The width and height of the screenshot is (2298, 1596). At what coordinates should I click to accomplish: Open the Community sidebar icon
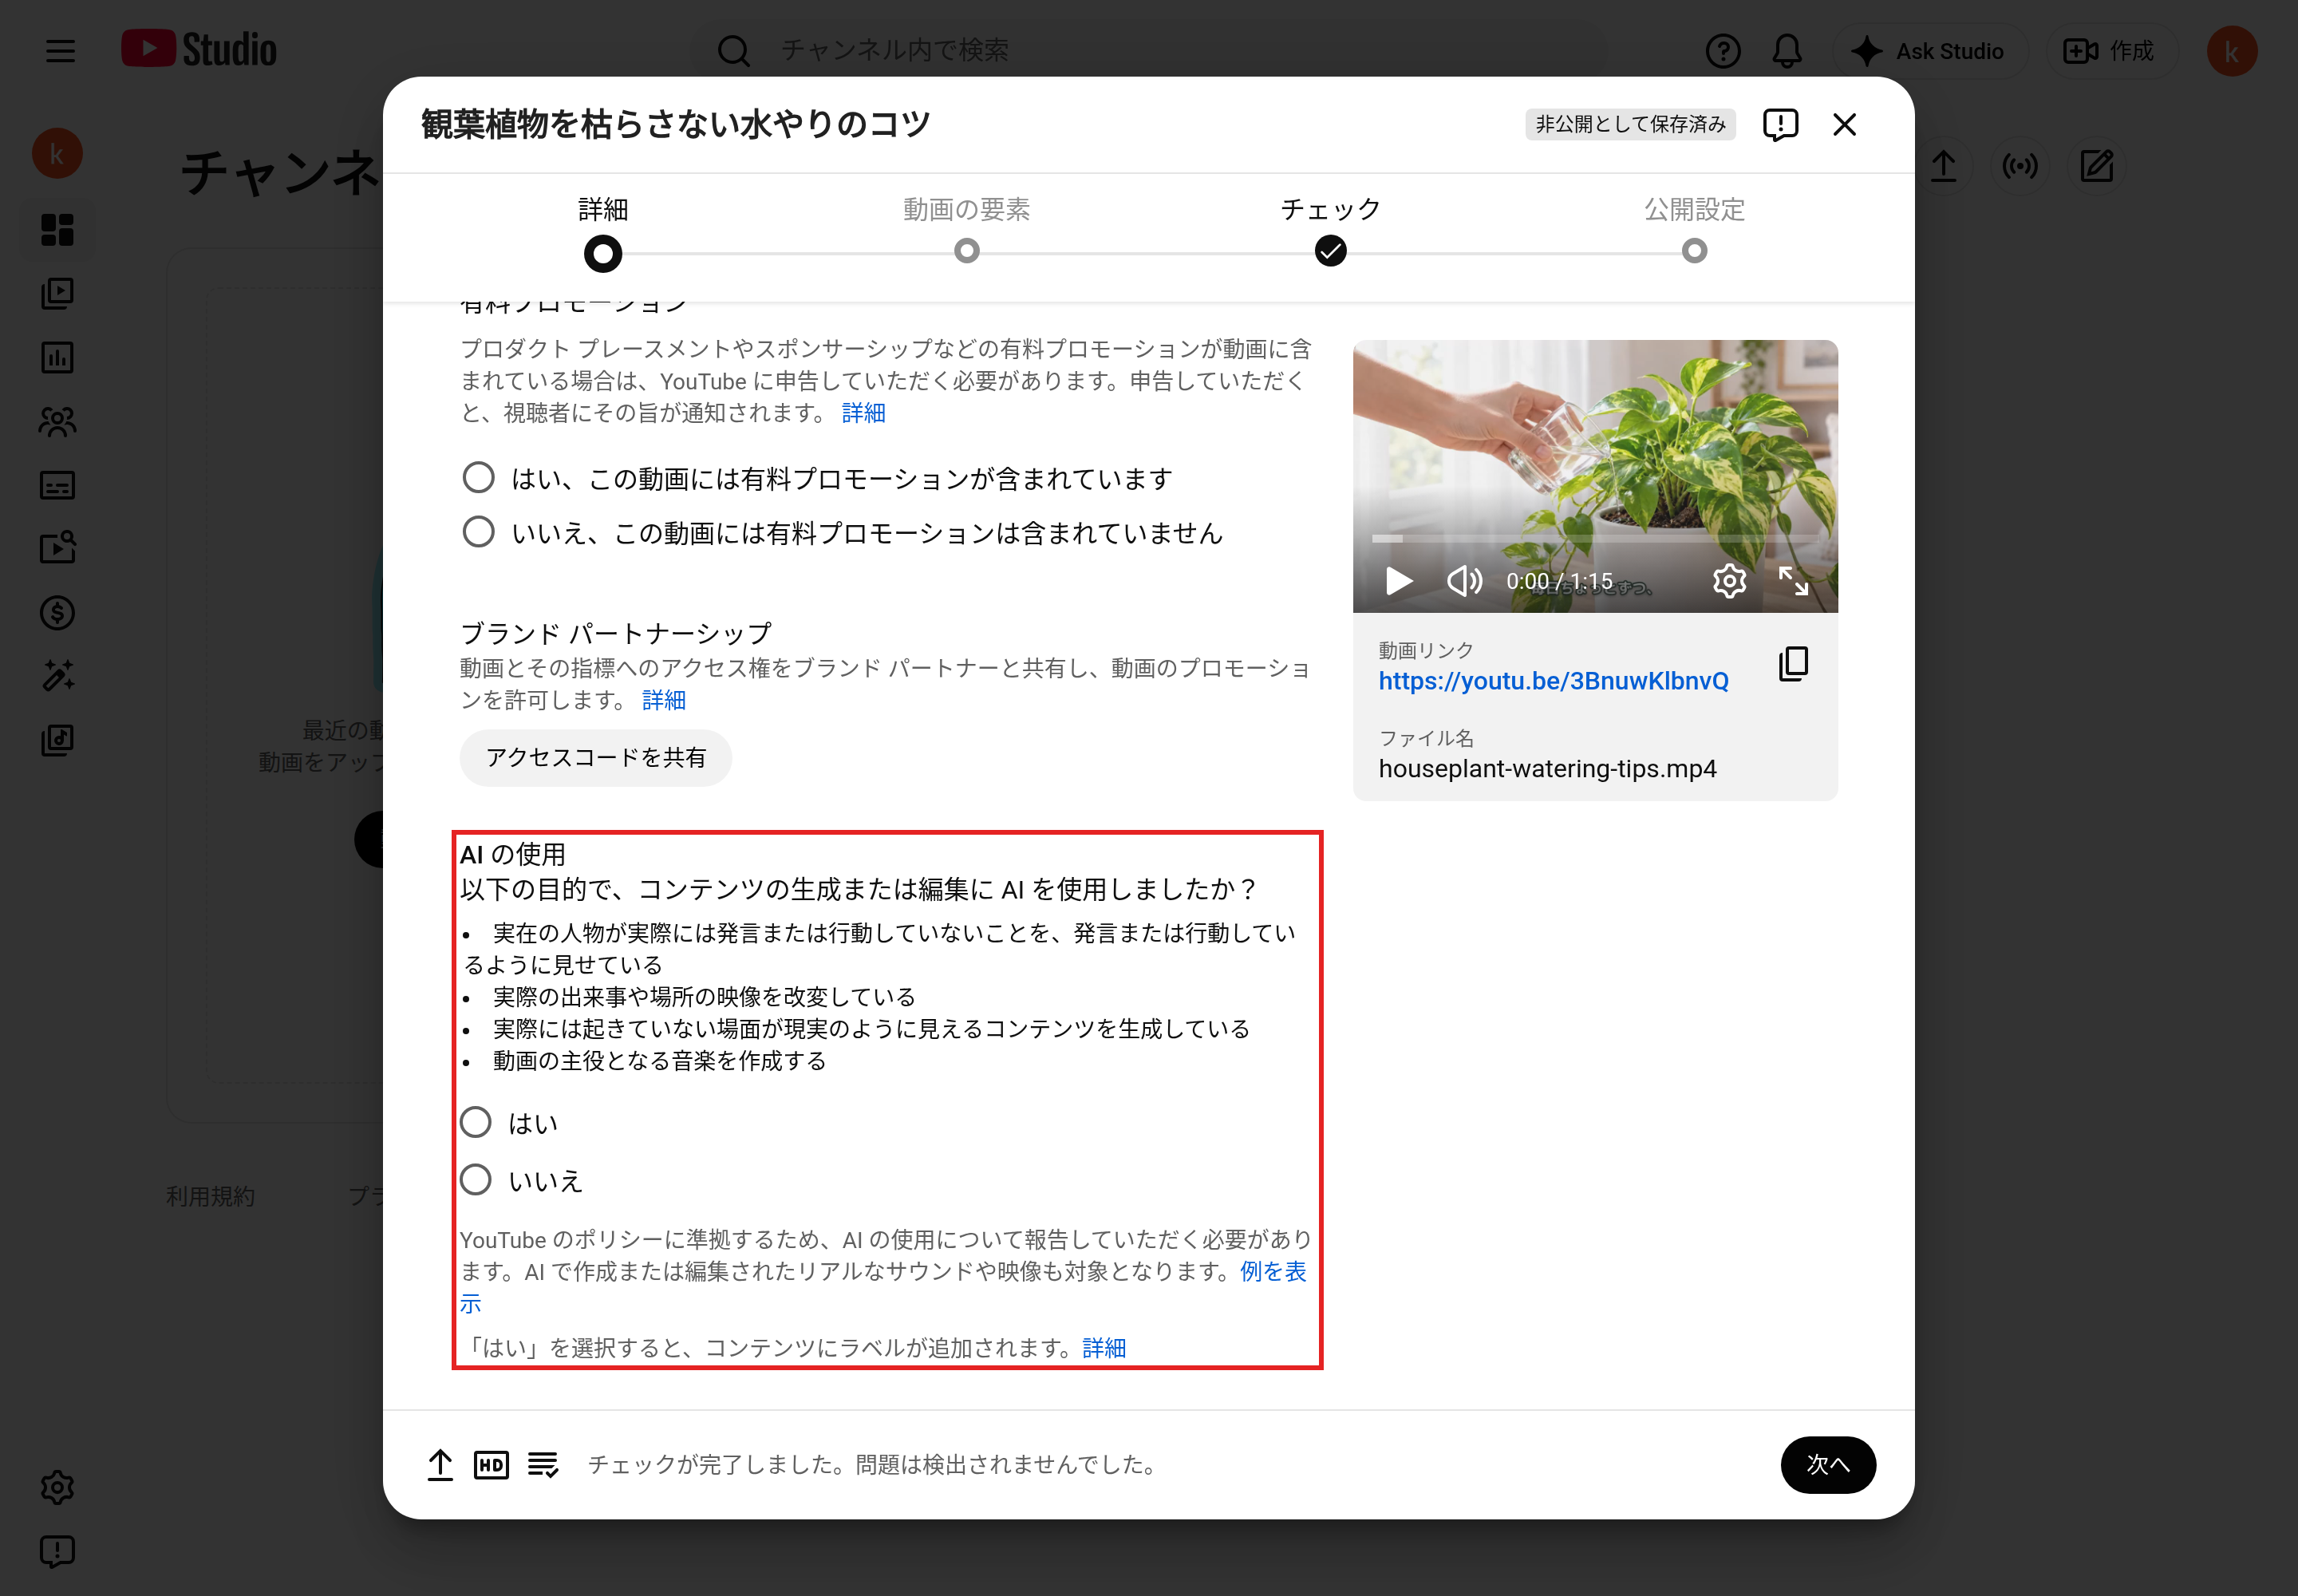(57, 421)
